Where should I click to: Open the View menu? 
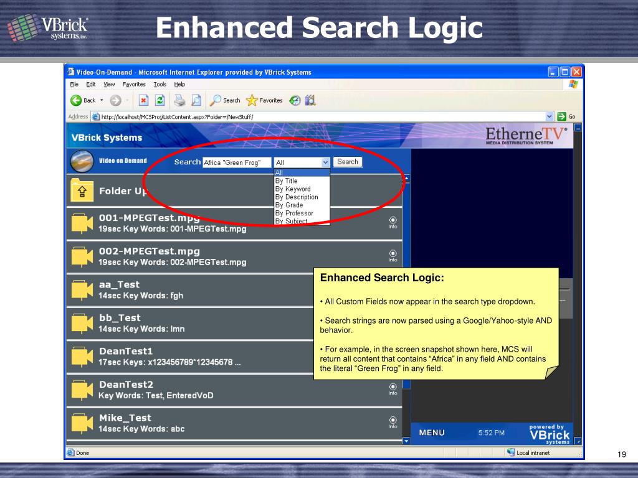[x=109, y=84]
